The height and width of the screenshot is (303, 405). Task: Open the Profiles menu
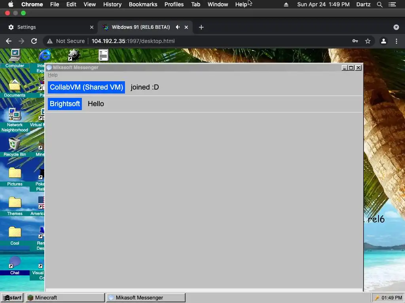[x=174, y=4]
